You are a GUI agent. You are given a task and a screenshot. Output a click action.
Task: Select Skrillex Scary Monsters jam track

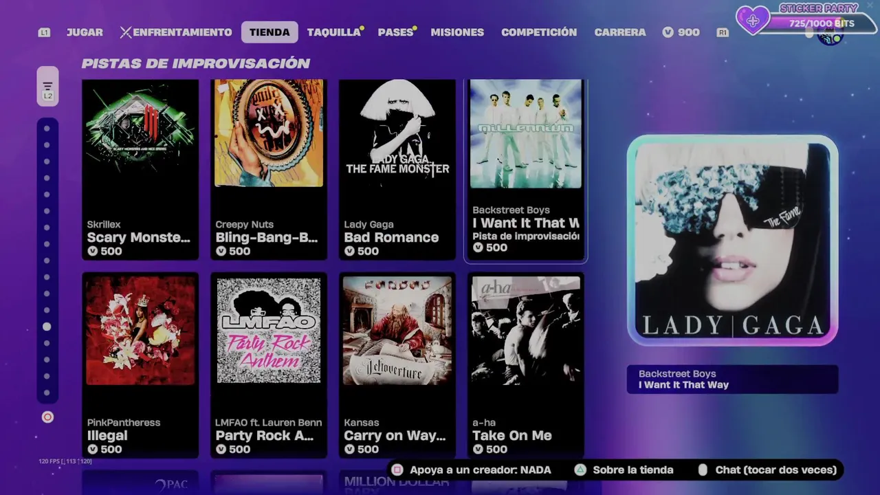pos(140,170)
